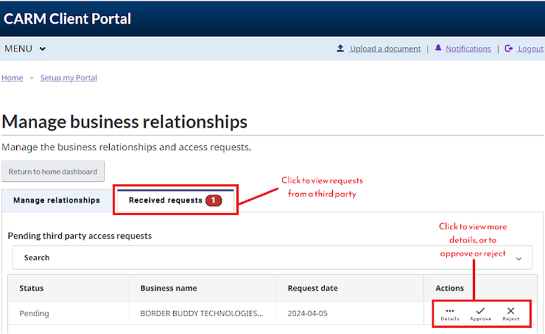Image resolution: width=545 pixels, height=334 pixels.
Task: Reject the Border Buddy request
Action: pos(511,314)
